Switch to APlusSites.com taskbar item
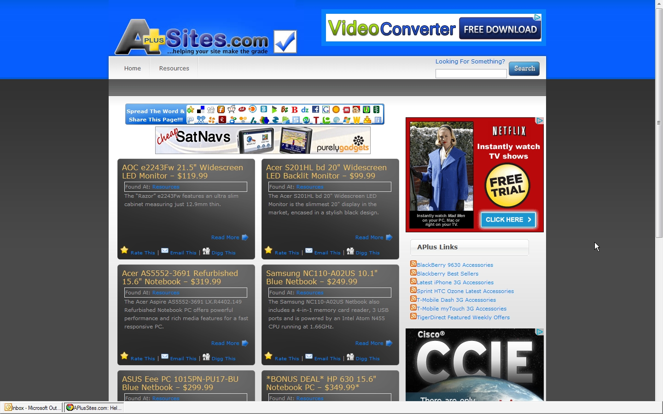The image size is (663, 414). point(94,408)
